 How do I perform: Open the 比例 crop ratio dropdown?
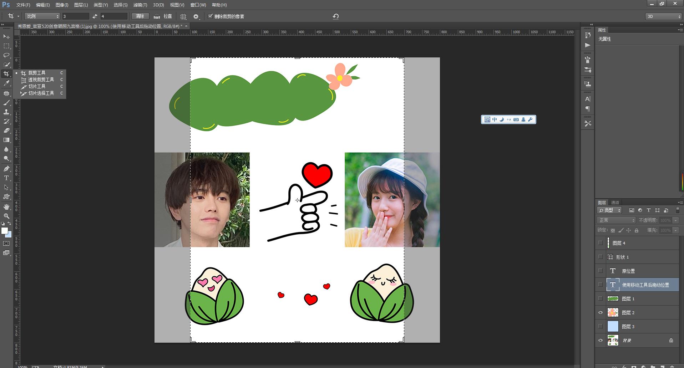42,16
